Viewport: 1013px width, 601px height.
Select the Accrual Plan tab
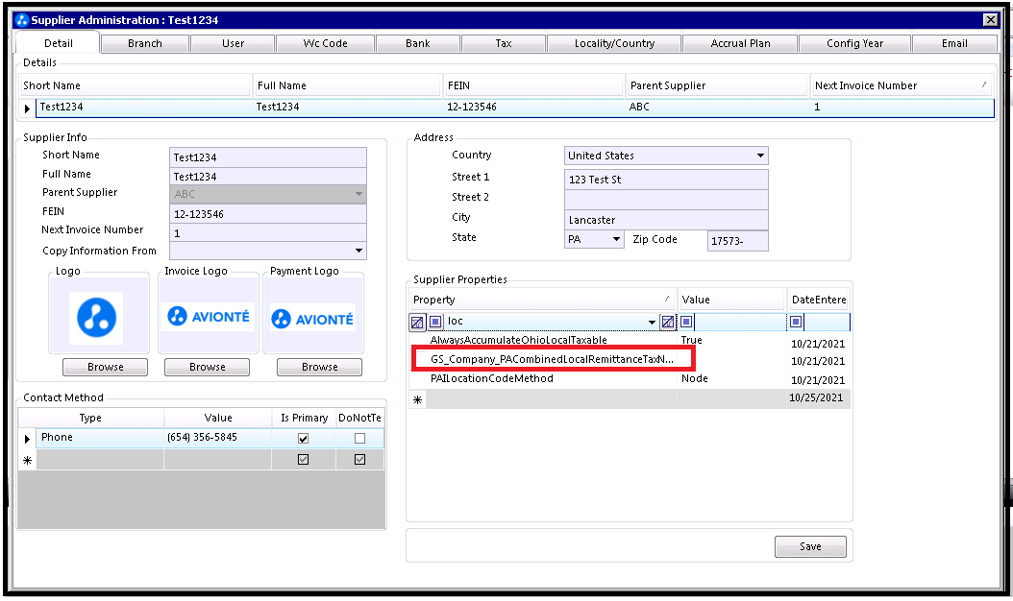click(740, 43)
